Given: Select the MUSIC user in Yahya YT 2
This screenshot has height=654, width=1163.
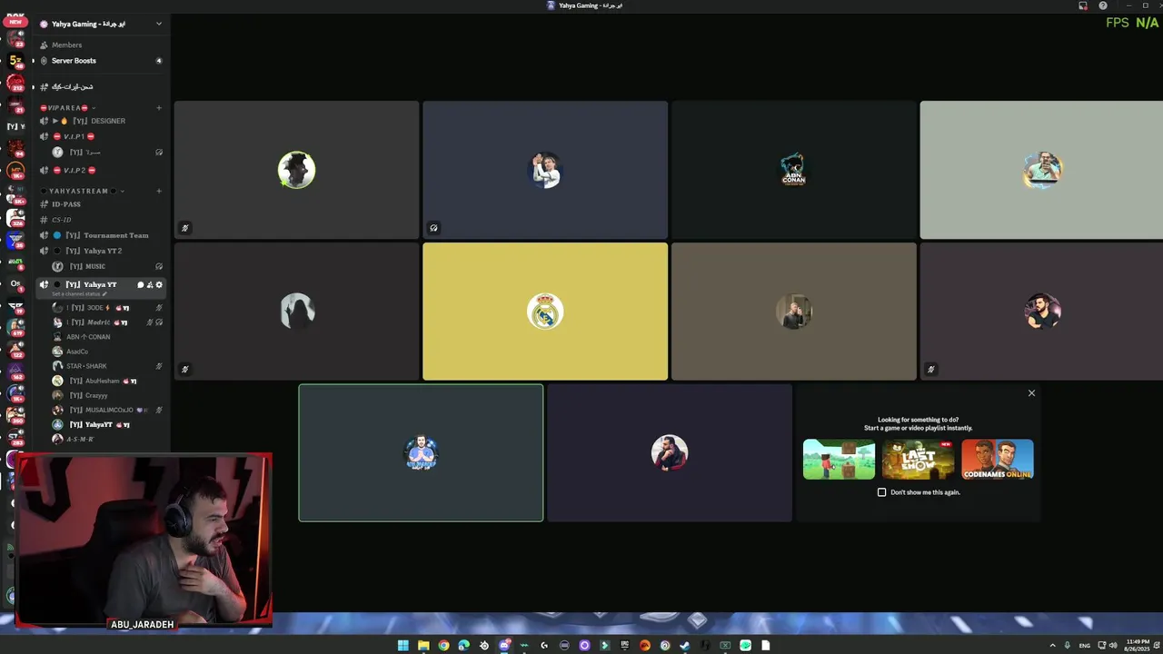Looking at the screenshot, I should point(107,266).
